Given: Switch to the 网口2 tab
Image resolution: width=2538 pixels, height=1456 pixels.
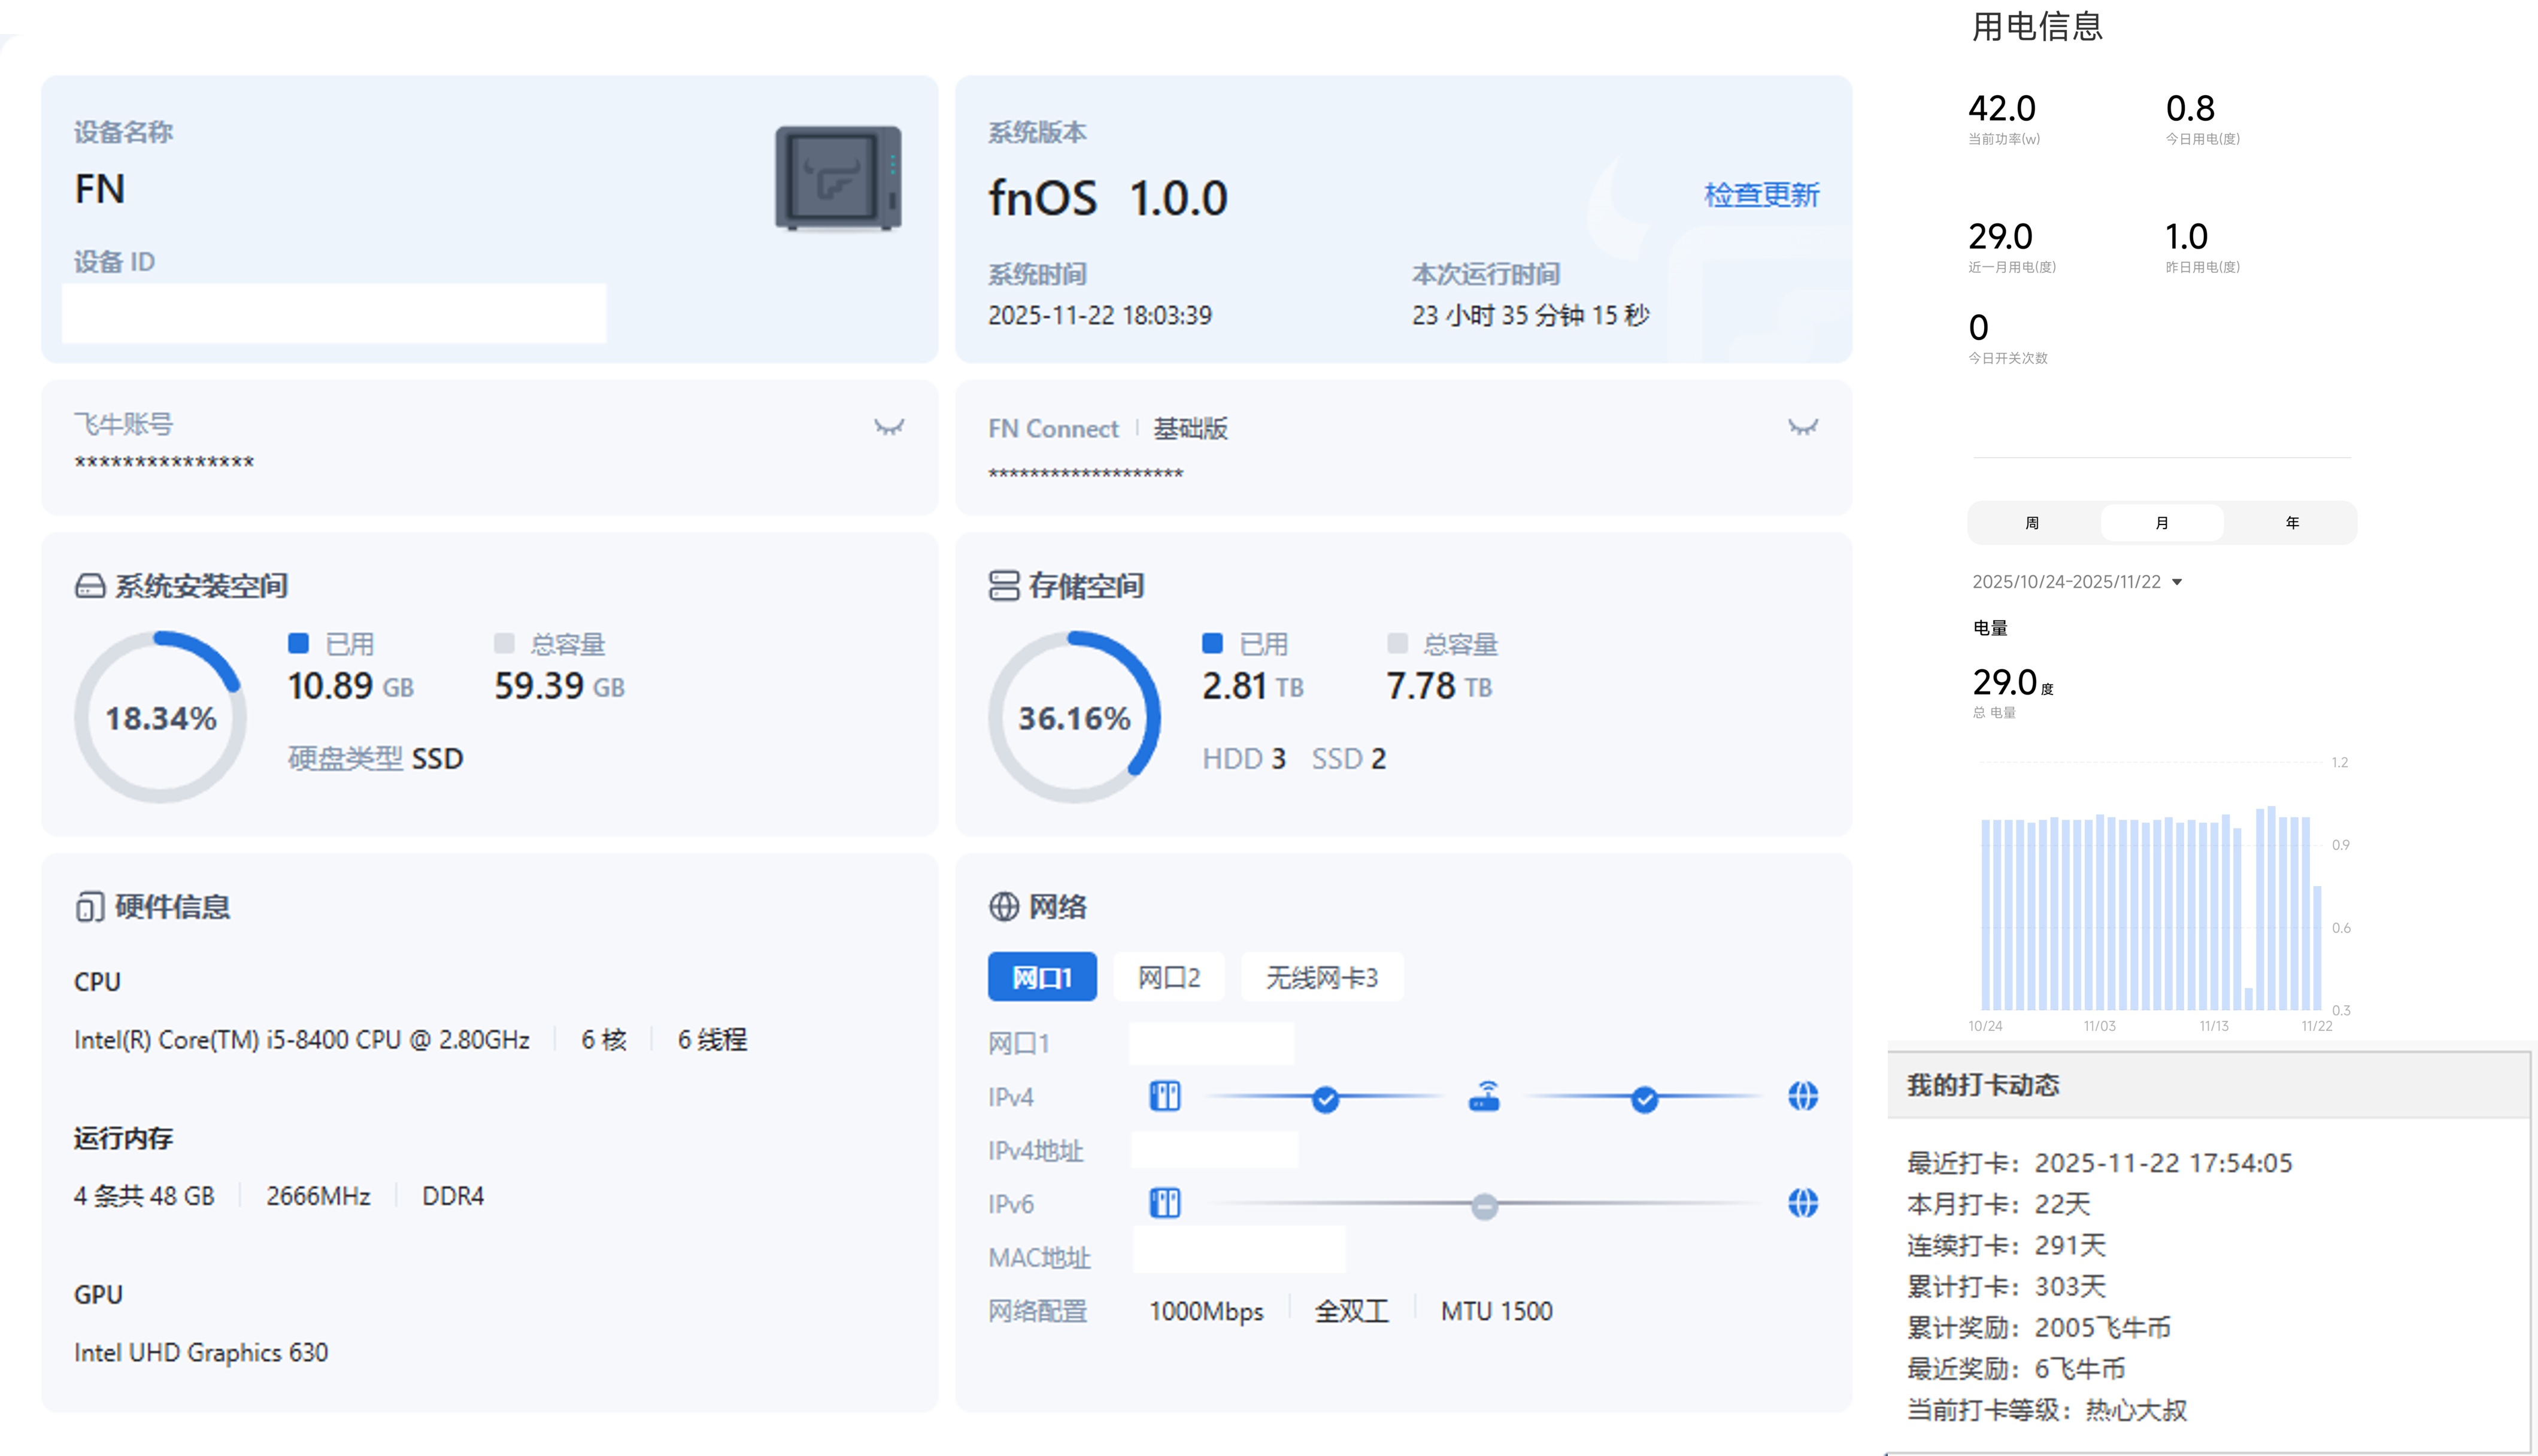Looking at the screenshot, I should coord(1168,977).
